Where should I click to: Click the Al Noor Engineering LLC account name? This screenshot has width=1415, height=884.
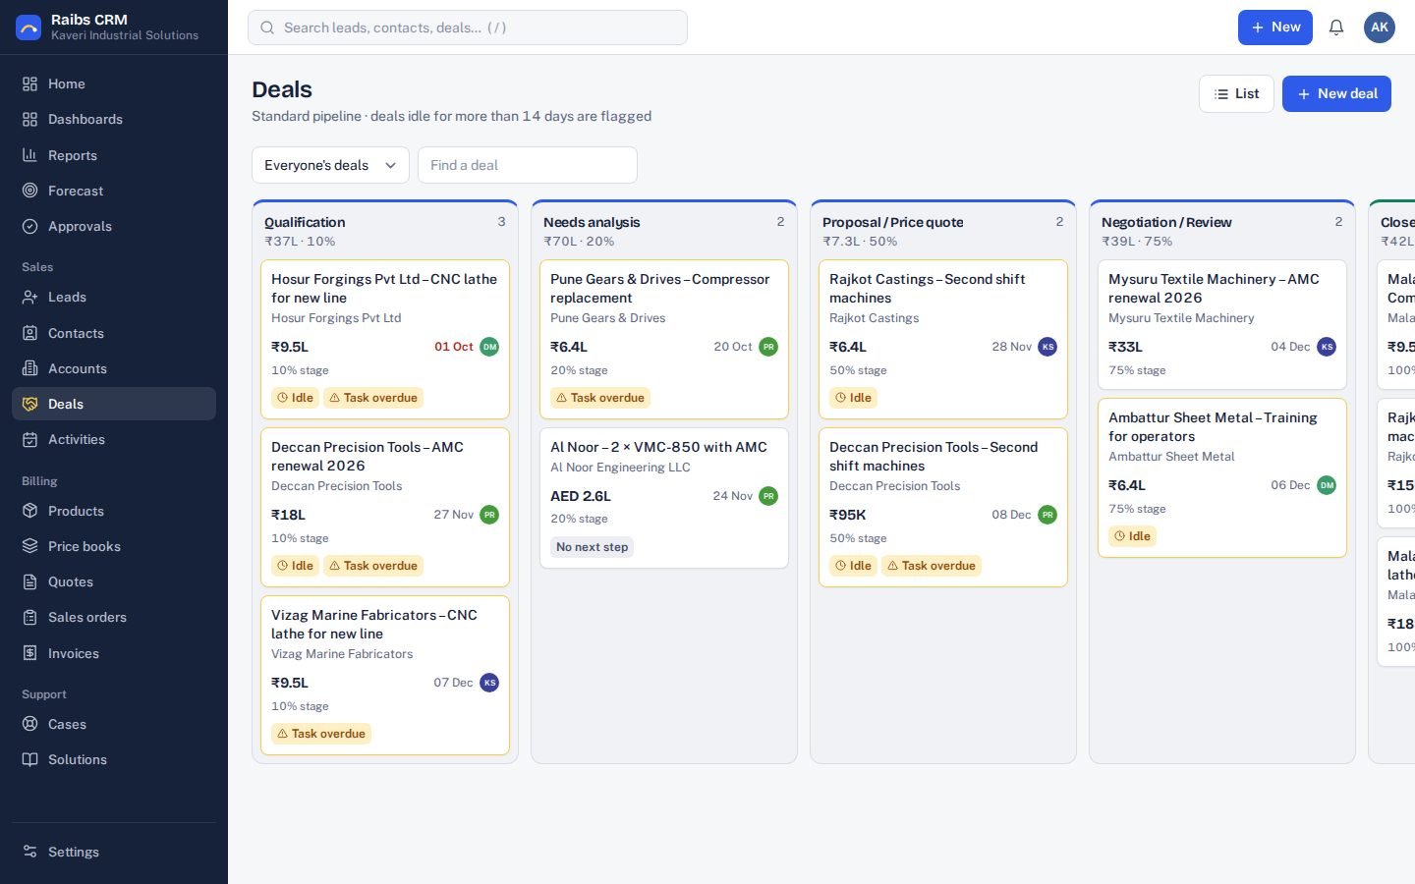(620, 468)
